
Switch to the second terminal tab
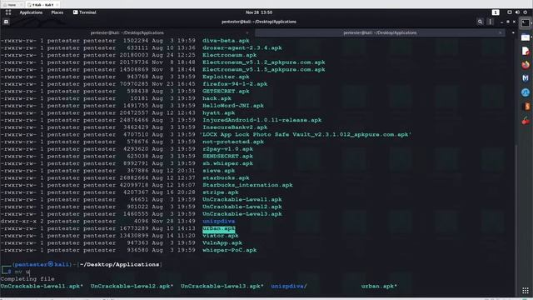coord(380,32)
